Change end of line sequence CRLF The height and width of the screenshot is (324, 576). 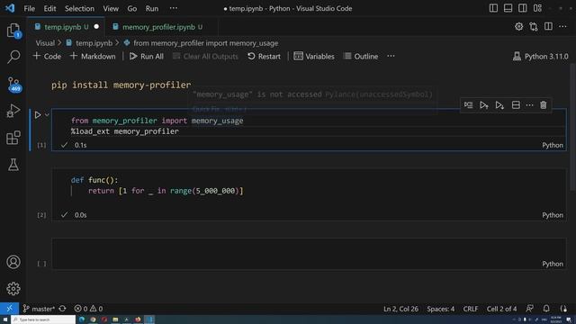[x=470, y=309]
